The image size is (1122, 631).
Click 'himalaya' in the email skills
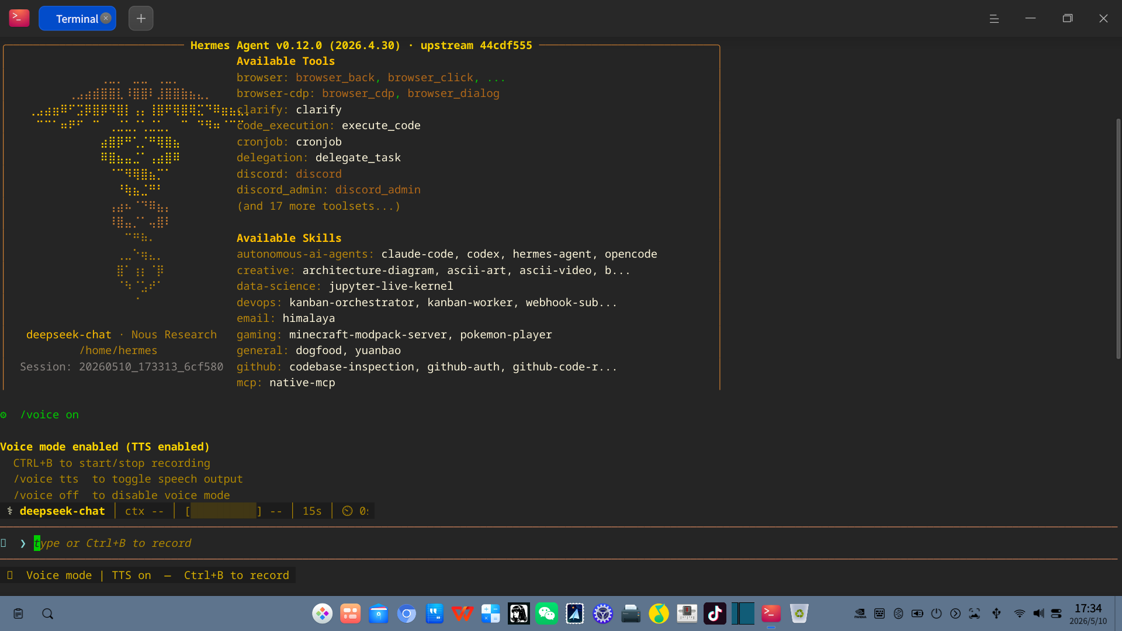click(x=309, y=318)
